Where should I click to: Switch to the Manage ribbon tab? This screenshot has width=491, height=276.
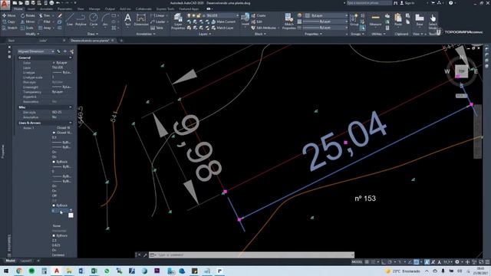94,9
